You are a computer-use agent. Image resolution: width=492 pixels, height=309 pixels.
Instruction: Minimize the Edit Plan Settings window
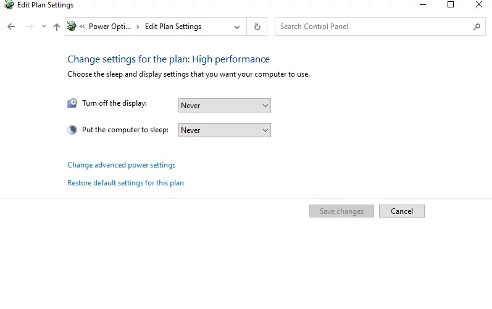[x=423, y=5]
